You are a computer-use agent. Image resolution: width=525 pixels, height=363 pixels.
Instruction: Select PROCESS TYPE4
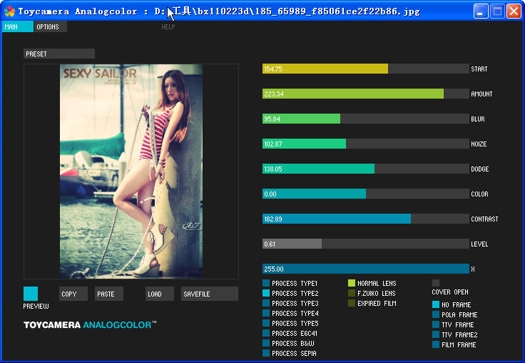click(x=266, y=314)
